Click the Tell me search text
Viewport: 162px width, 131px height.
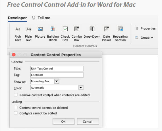pos(44,18)
